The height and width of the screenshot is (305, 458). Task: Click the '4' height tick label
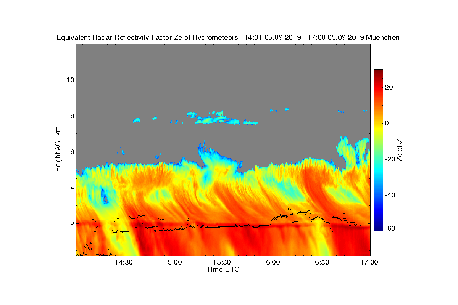click(72, 188)
